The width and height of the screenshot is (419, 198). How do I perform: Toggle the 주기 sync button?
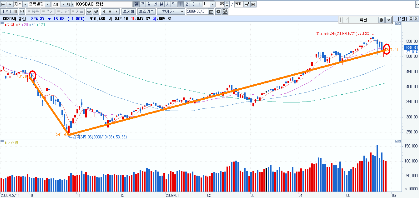tap(48, 11)
